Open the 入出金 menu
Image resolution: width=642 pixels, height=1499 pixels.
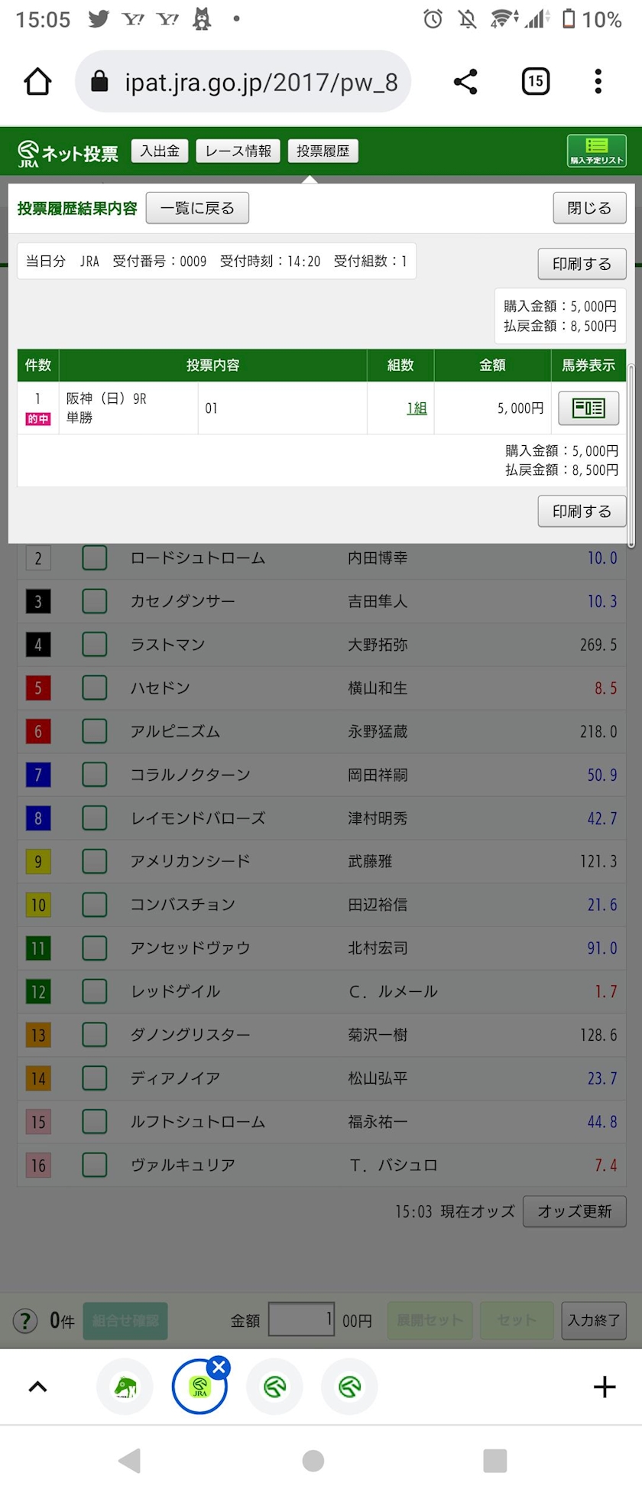pos(160,151)
